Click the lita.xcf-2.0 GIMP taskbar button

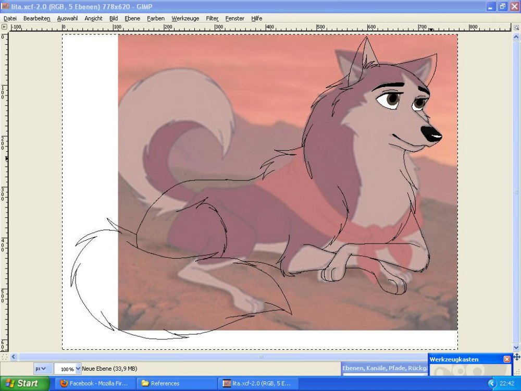[258, 383]
